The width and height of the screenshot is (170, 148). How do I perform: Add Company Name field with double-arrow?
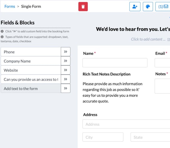coord(66,61)
